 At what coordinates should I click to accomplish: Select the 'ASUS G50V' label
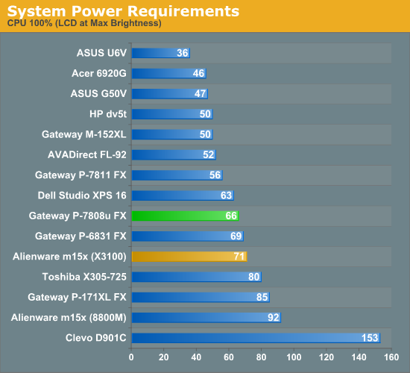tap(98, 93)
